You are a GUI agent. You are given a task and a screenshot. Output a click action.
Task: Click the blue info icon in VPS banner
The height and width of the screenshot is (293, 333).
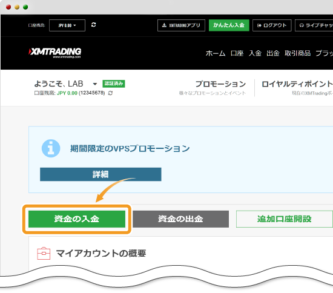pos(51,148)
